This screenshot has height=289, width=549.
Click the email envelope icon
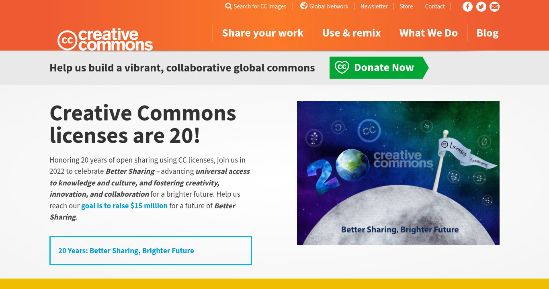(x=495, y=6)
